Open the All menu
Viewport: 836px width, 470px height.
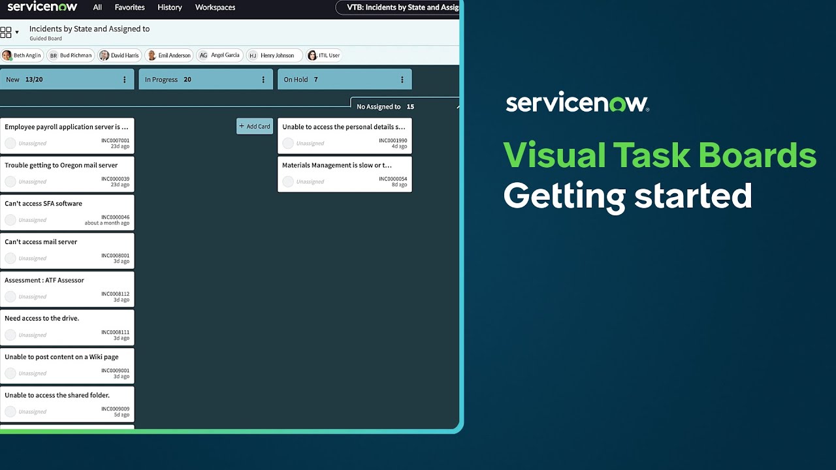pyautogui.click(x=97, y=7)
